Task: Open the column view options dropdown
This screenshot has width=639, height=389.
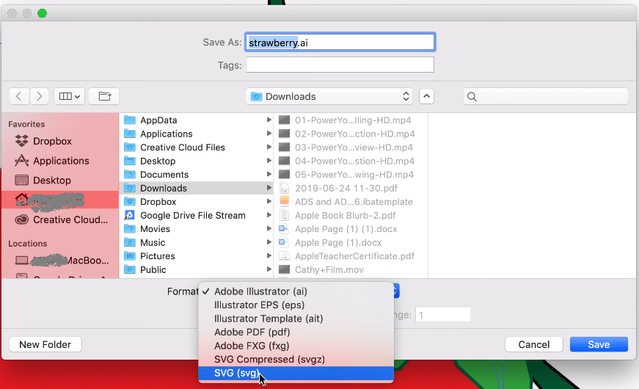Action: click(69, 96)
